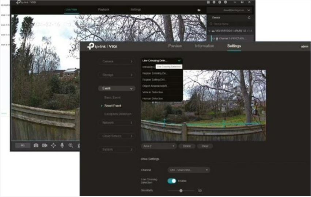Open the Preview tab

pos(175,46)
